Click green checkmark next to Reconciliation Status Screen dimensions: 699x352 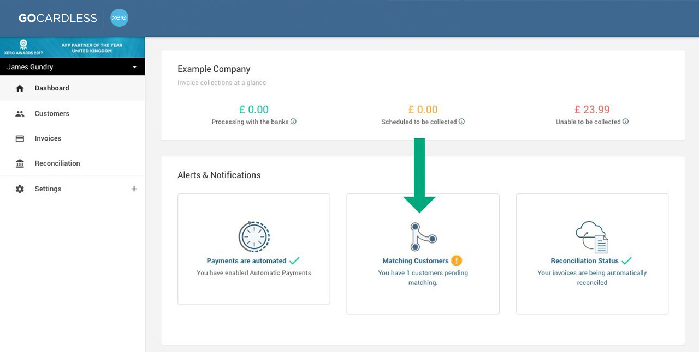pyautogui.click(x=626, y=260)
